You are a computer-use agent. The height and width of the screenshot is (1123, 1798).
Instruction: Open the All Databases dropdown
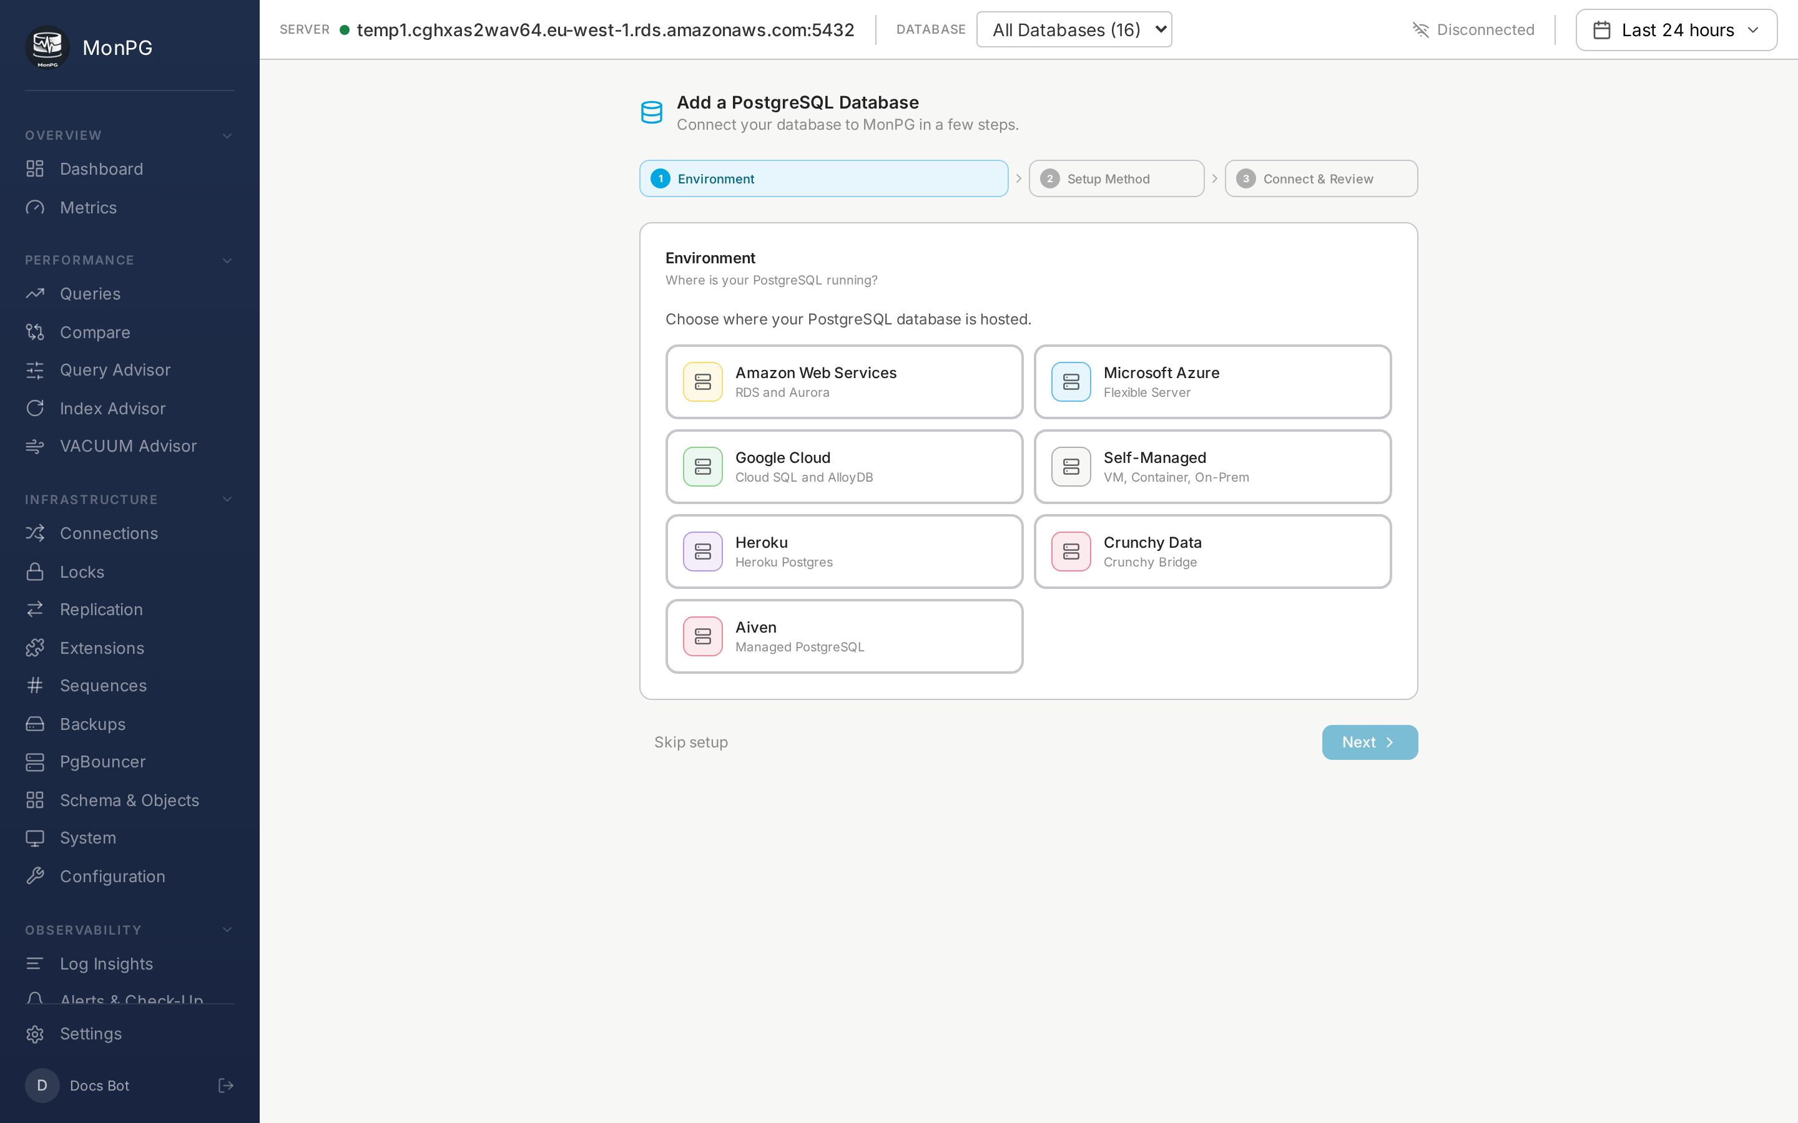tap(1074, 30)
